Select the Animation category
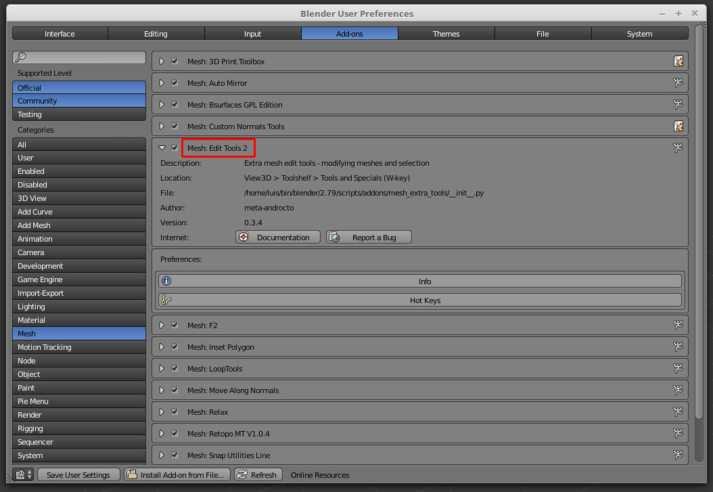 point(79,239)
